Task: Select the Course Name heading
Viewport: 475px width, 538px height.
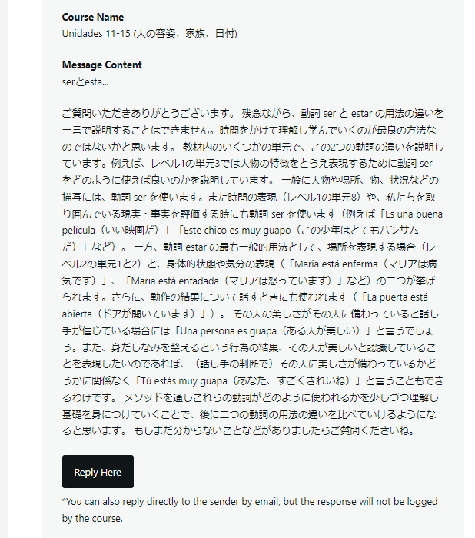Action: click(93, 17)
